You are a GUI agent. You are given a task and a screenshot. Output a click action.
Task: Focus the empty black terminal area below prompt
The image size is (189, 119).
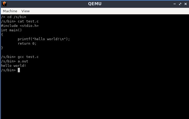95,96
